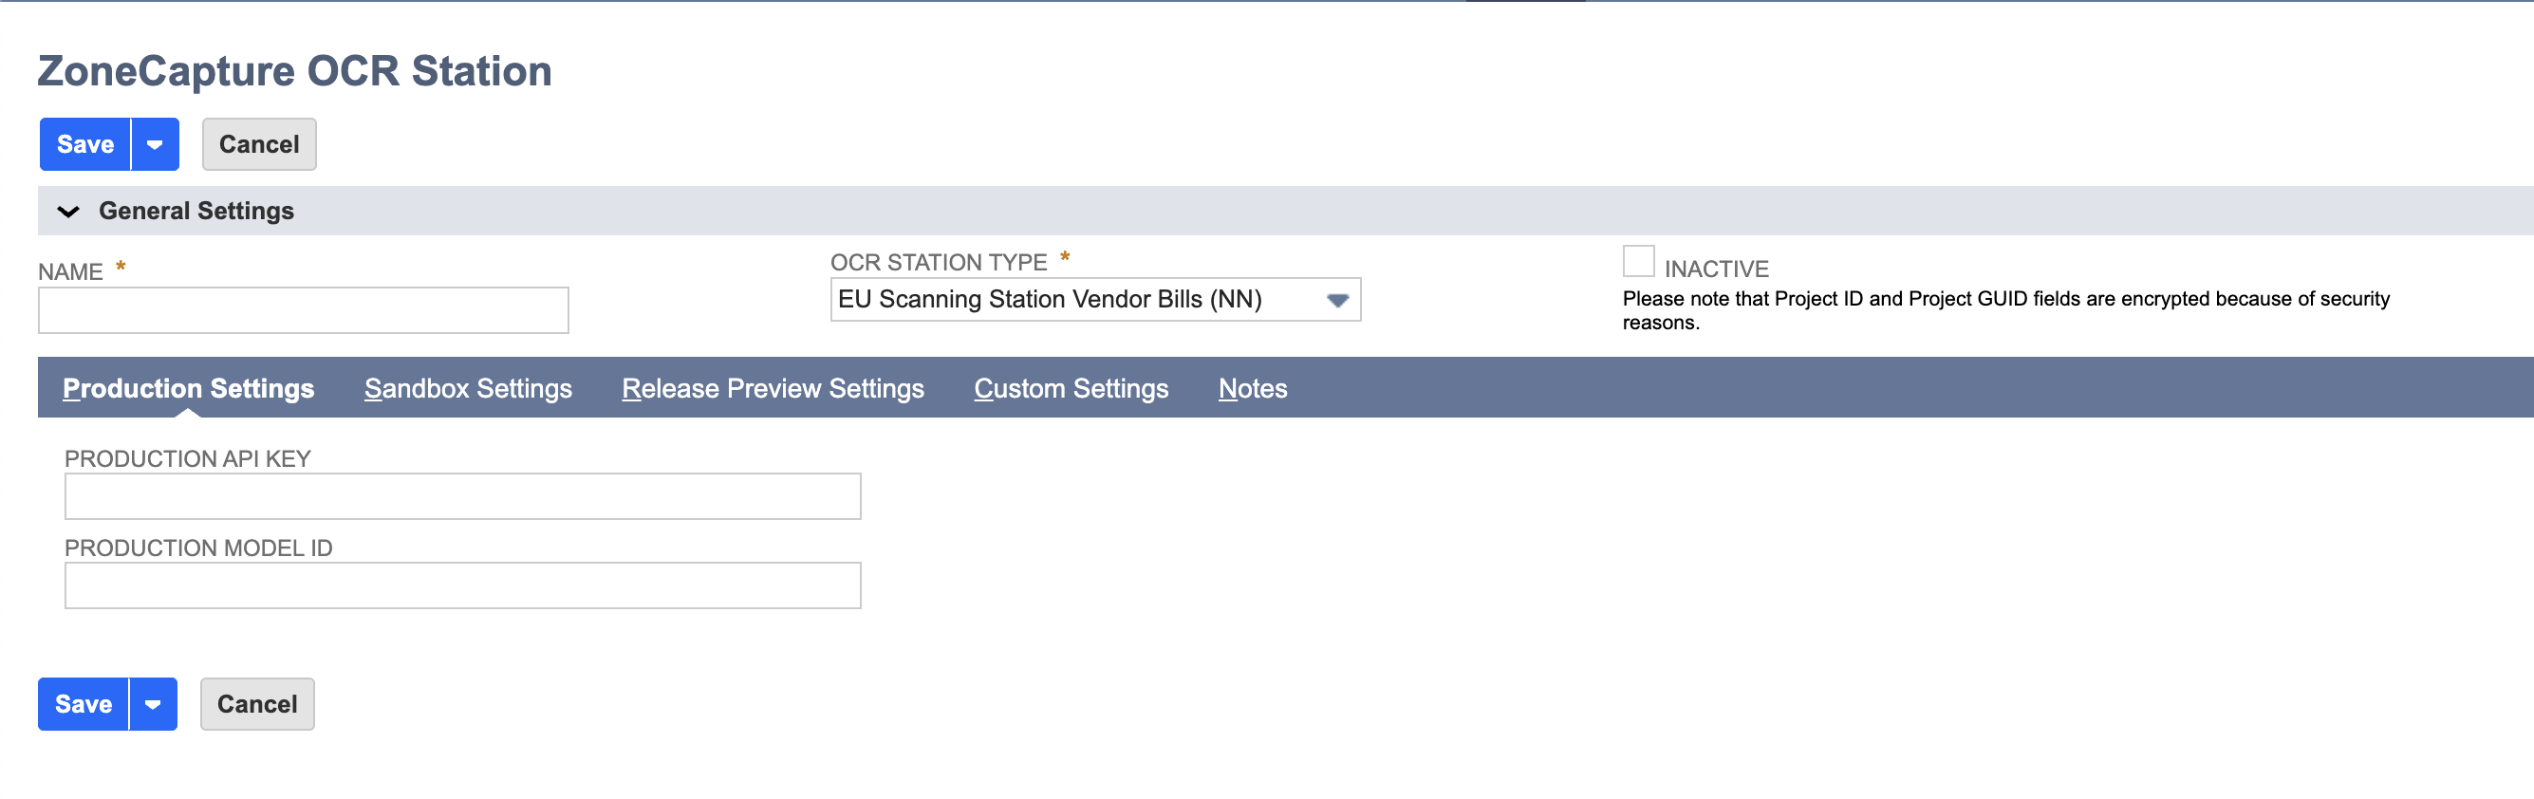Click the OCR STATION TYPE label
Viewport: 2534px width, 799px height.
tap(939, 263)
